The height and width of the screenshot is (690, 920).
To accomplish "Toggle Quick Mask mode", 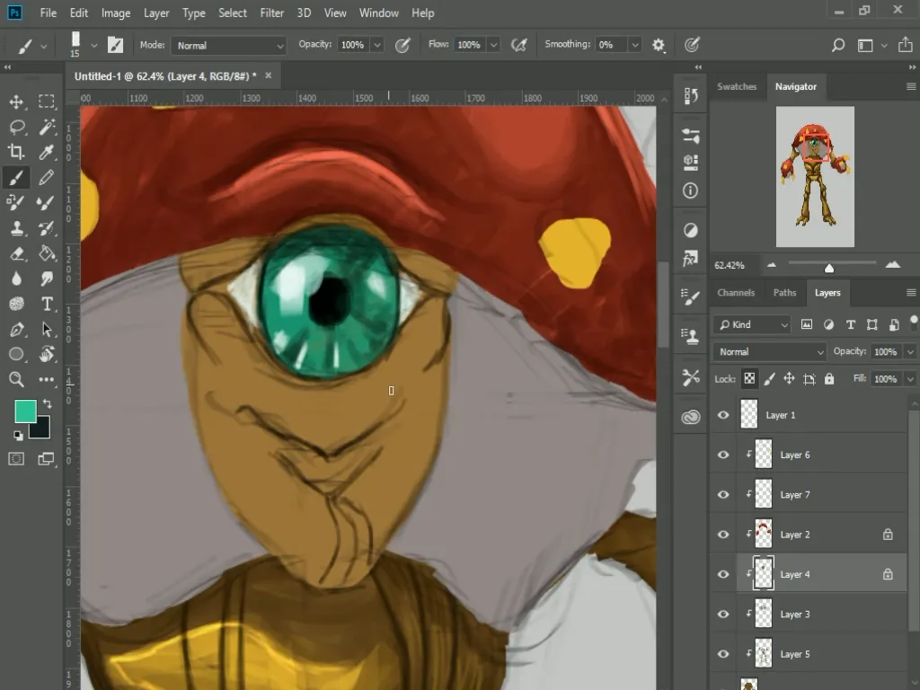I will click(16, 459).
